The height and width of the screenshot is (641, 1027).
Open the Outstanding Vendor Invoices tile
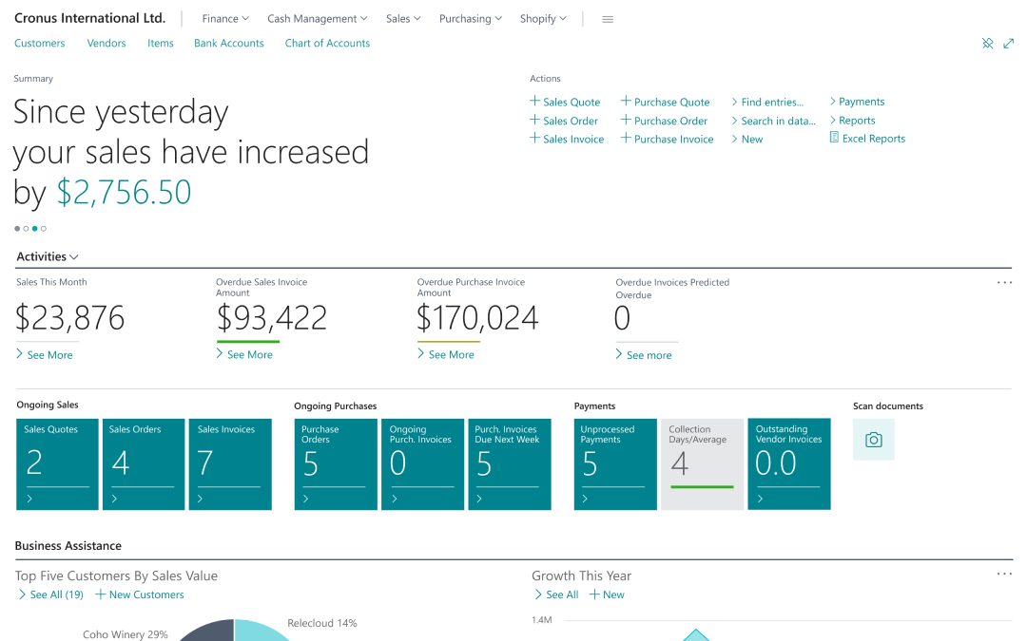pos(788,463)
